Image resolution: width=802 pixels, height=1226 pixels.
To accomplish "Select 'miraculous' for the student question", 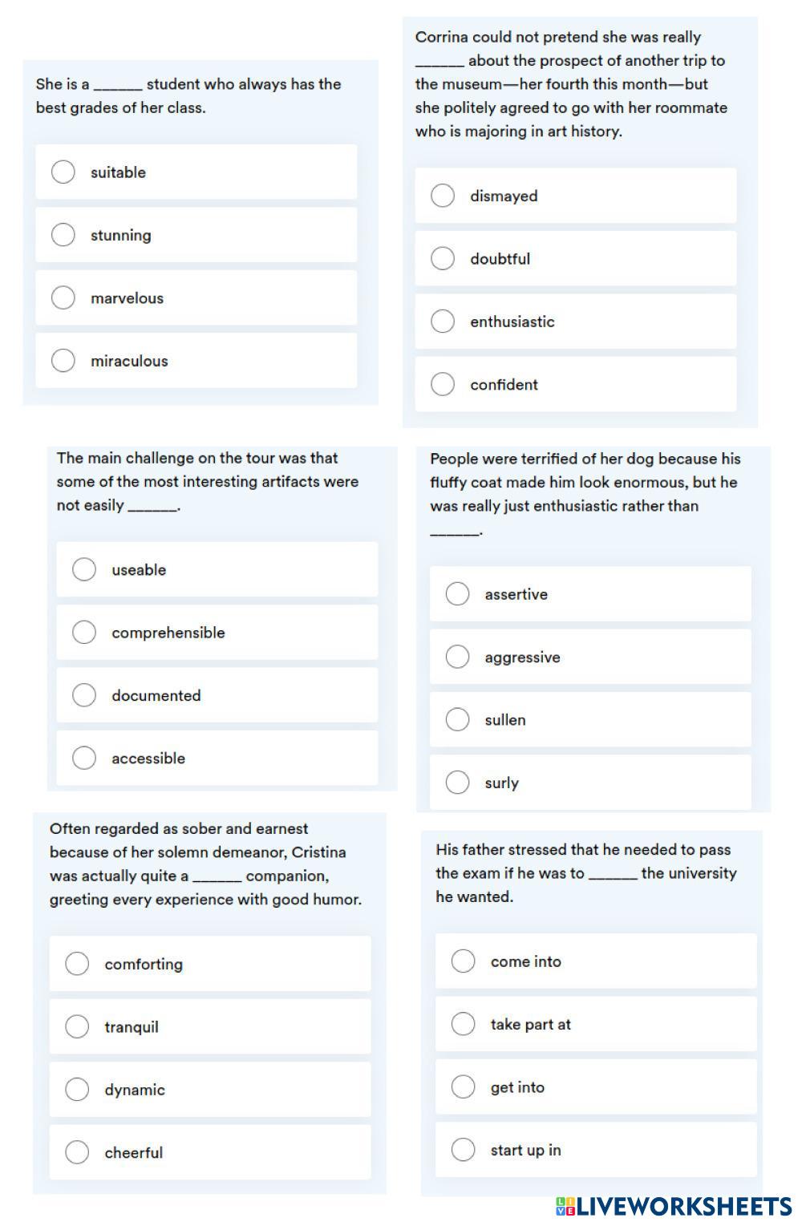I will [x=63, y=361].
